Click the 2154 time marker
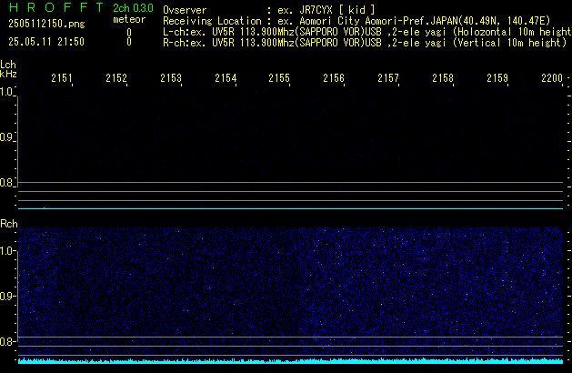Viewport: 572px width, 373px height. [x=226, y=78]
